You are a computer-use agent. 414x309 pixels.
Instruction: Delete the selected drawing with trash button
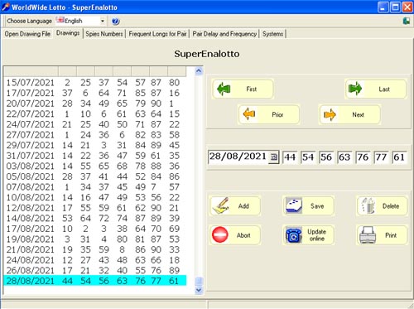[382, 206]
